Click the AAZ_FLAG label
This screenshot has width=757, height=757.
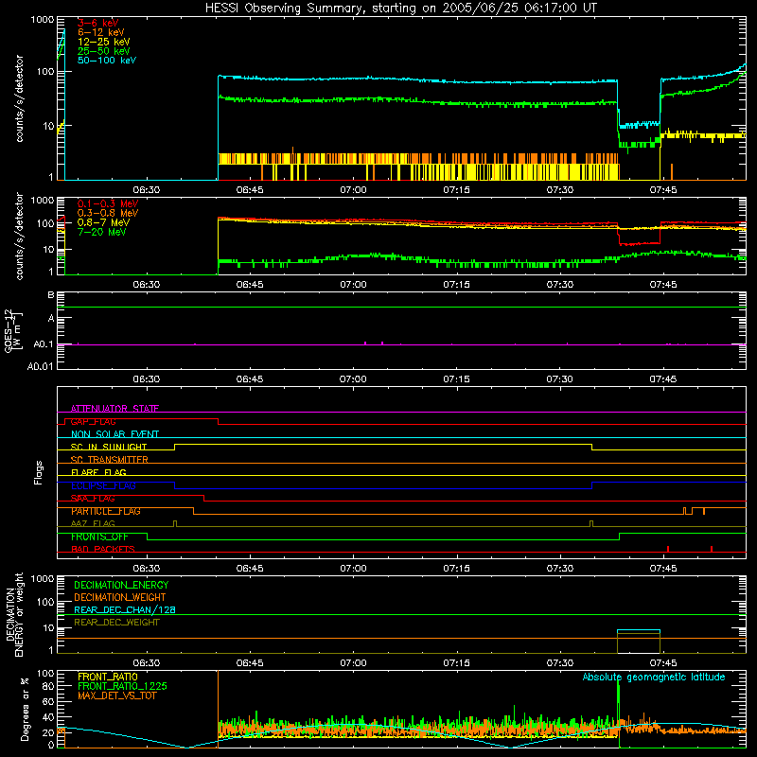coord(93,523)
